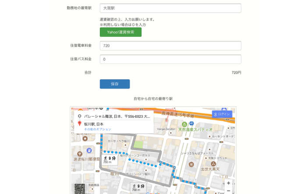Focus the 勤務地の最寄駅 input field
The width and height of the screenshot is (306, 194).
171,8
